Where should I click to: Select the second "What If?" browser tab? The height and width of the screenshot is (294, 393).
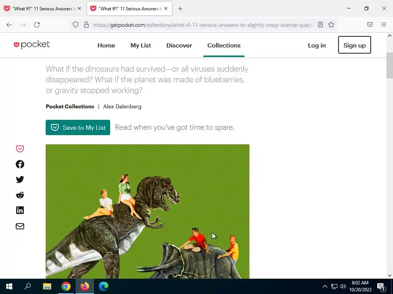130,9
